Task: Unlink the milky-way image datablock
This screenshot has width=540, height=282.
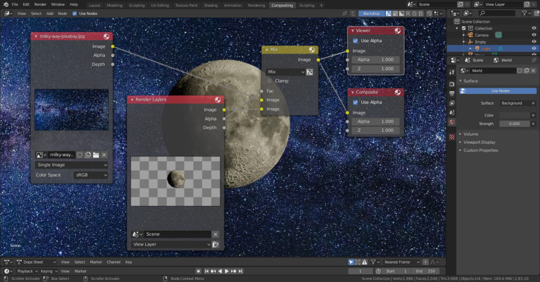Action: pos(104,155)
